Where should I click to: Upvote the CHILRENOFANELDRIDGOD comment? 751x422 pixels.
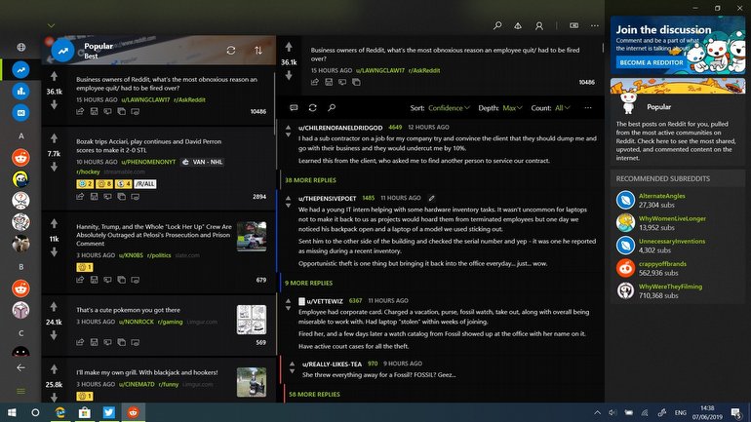tap(288, 128)
